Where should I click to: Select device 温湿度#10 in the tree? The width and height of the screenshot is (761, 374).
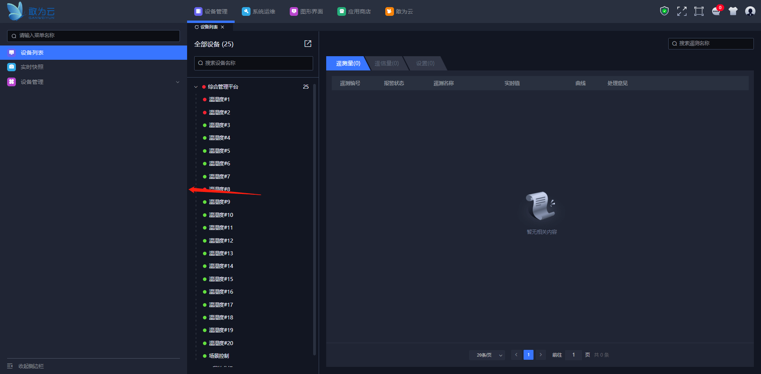pyautogui.click(x=221, y=215)
